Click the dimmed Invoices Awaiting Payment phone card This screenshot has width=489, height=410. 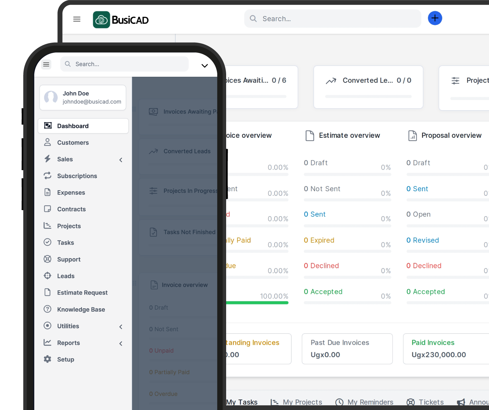[x=178, y=117]
